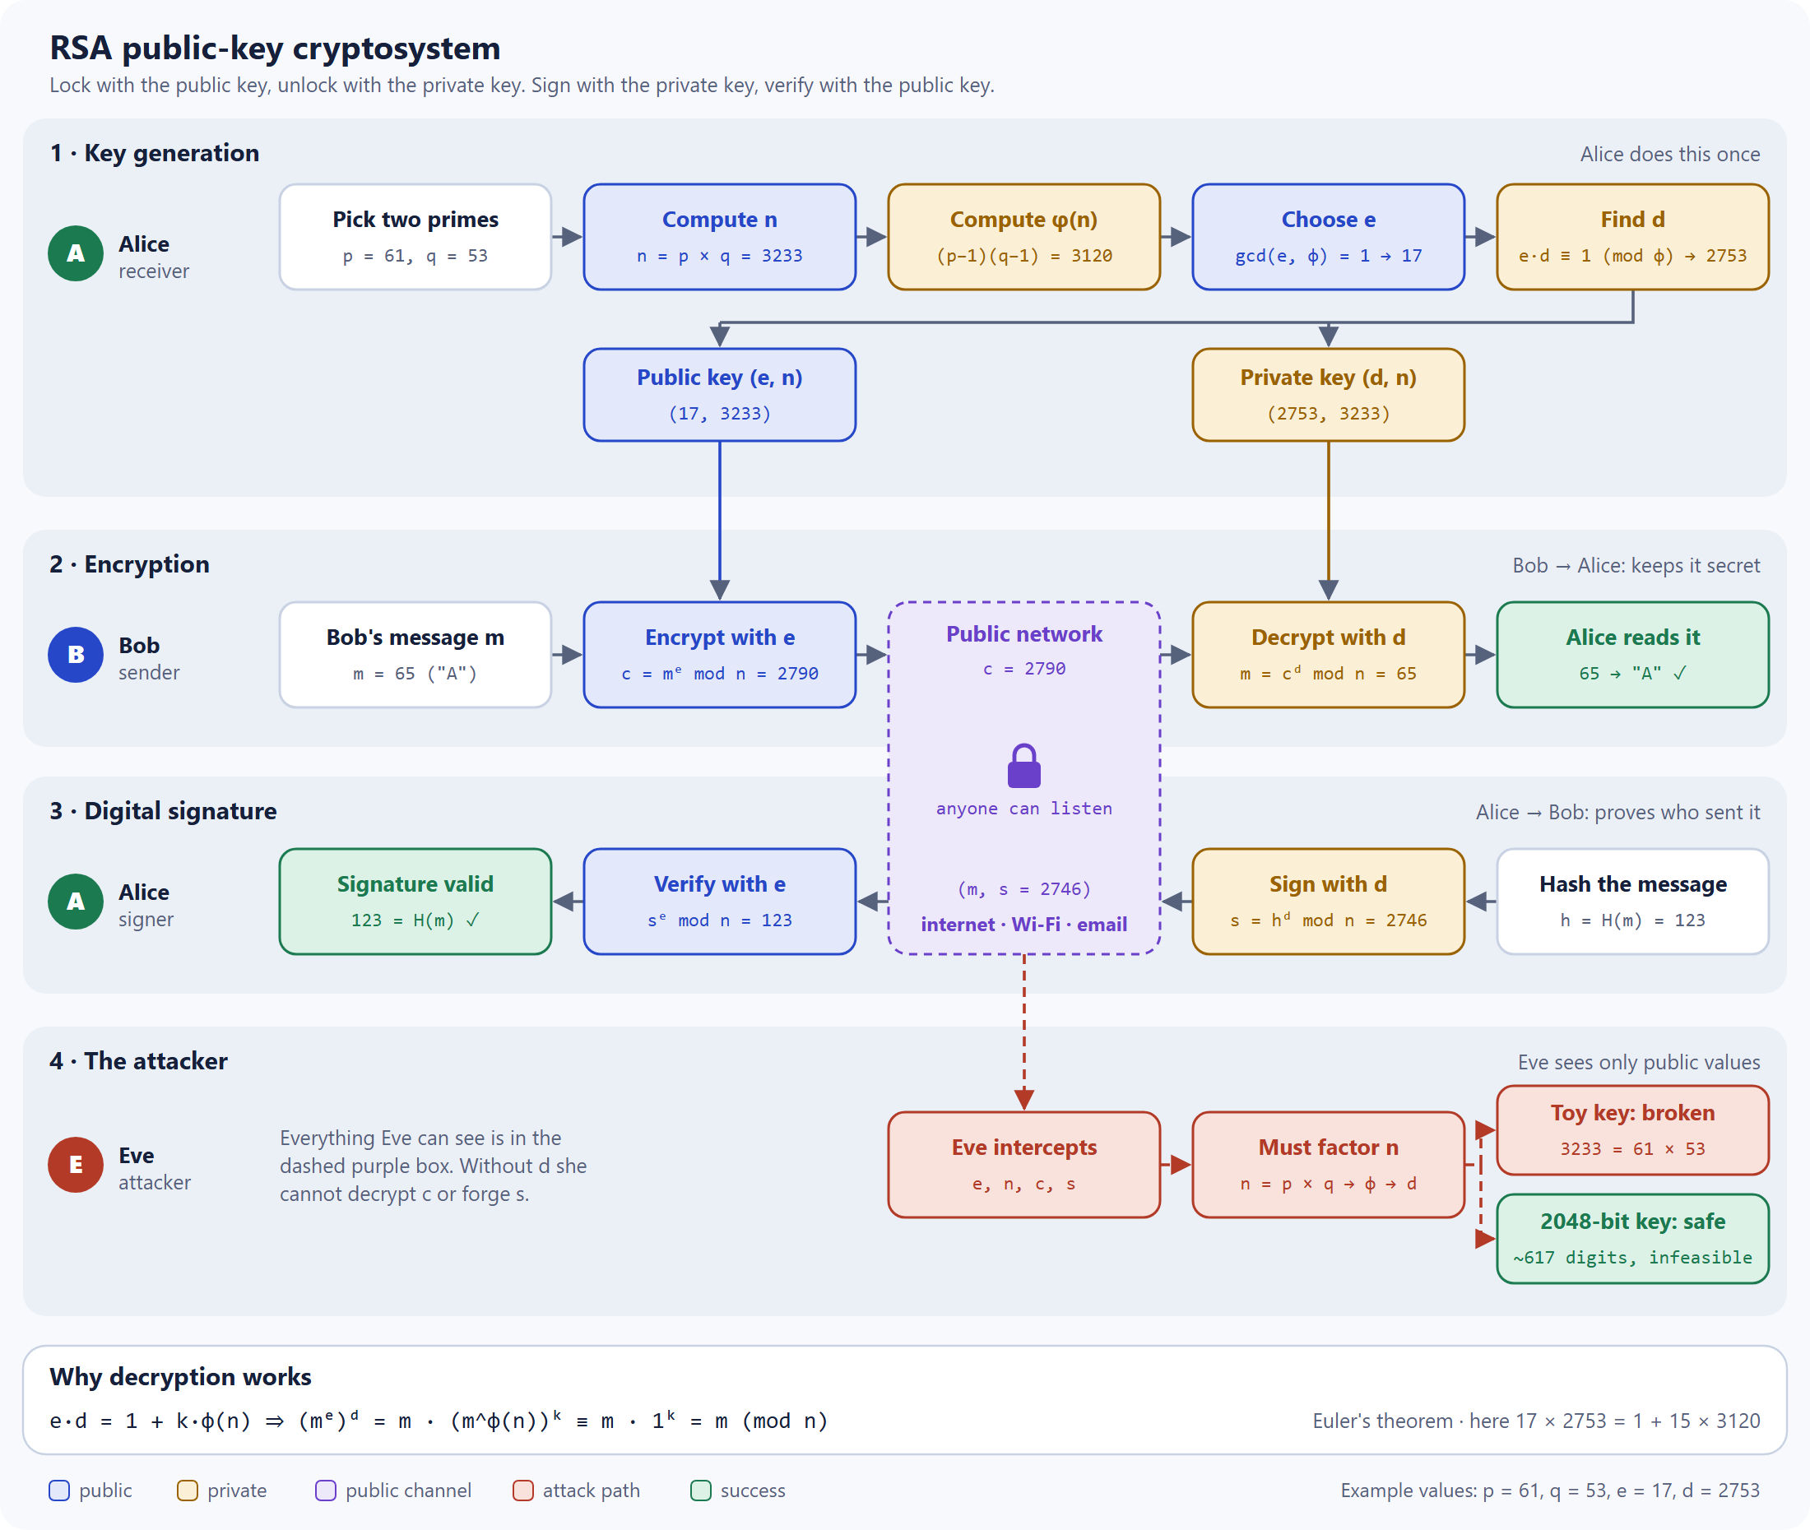Image resolution: width=1810 pixels, height=1530 pixels.
Task: Select the Compute φ(n) box
Action: tap(1024, 237)
